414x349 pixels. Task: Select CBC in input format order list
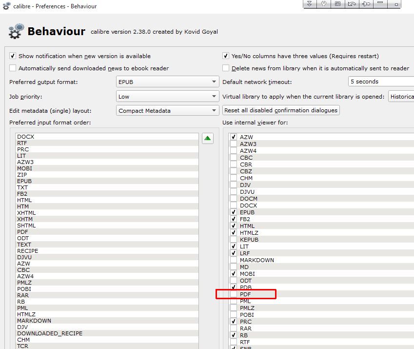pos(107,270)
